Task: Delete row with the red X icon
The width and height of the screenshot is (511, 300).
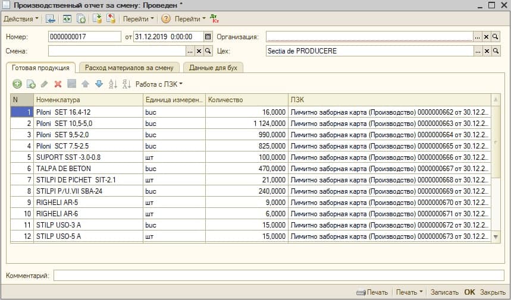Action: tap(58, 84)
